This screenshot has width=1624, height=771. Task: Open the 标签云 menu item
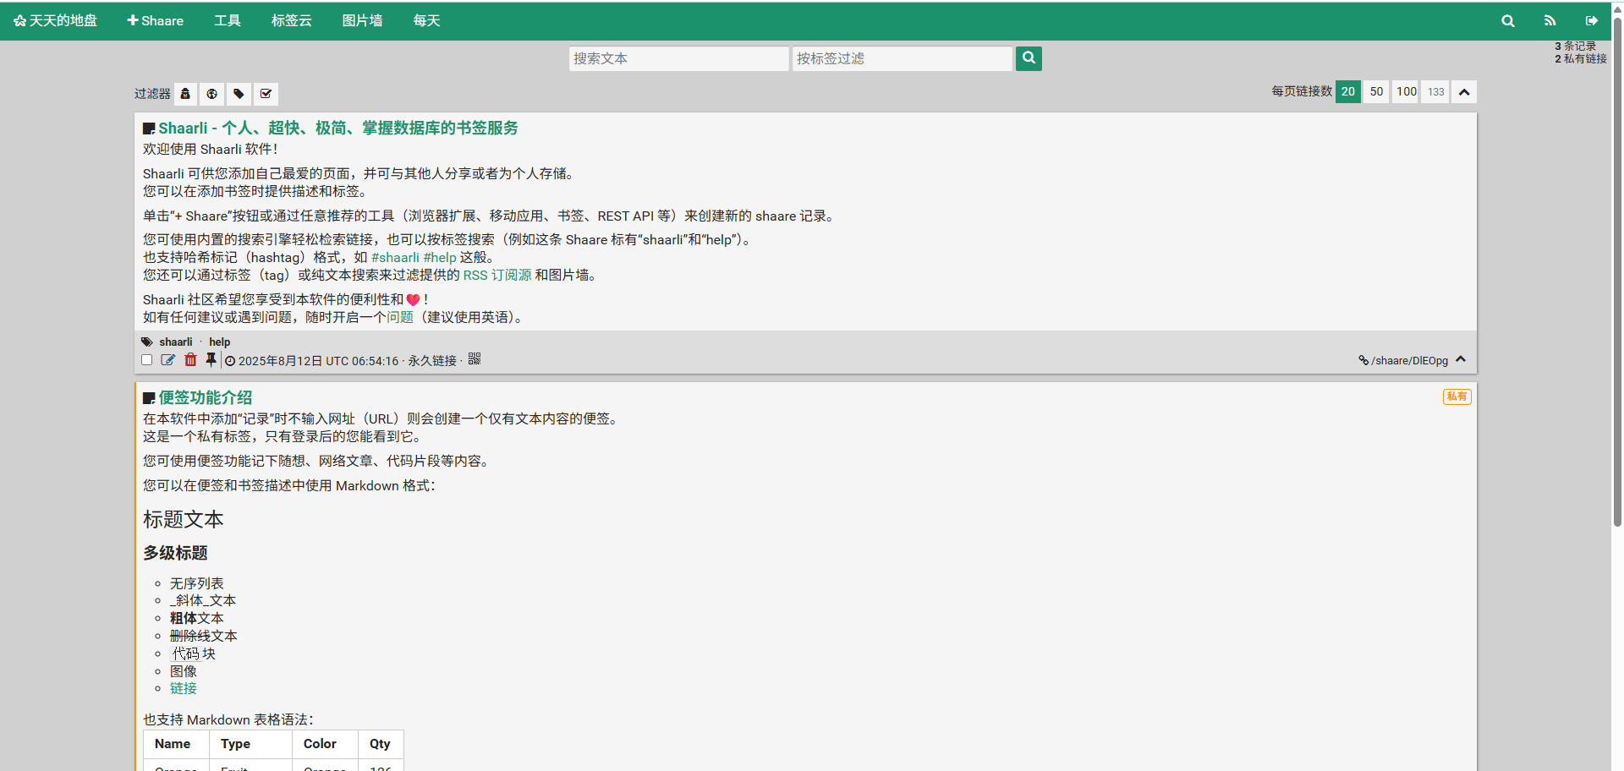[291, 21]
